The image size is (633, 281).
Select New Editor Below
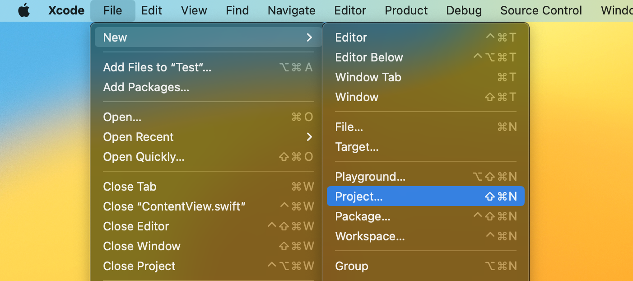[x=426, y=57]
